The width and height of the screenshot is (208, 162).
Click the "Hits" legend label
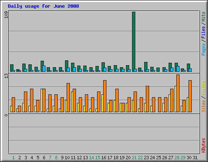point(203,17)
